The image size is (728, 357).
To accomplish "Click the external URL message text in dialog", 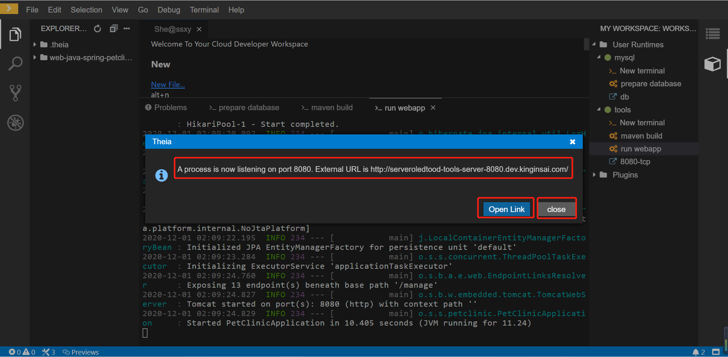I will (x=373, y=169).
